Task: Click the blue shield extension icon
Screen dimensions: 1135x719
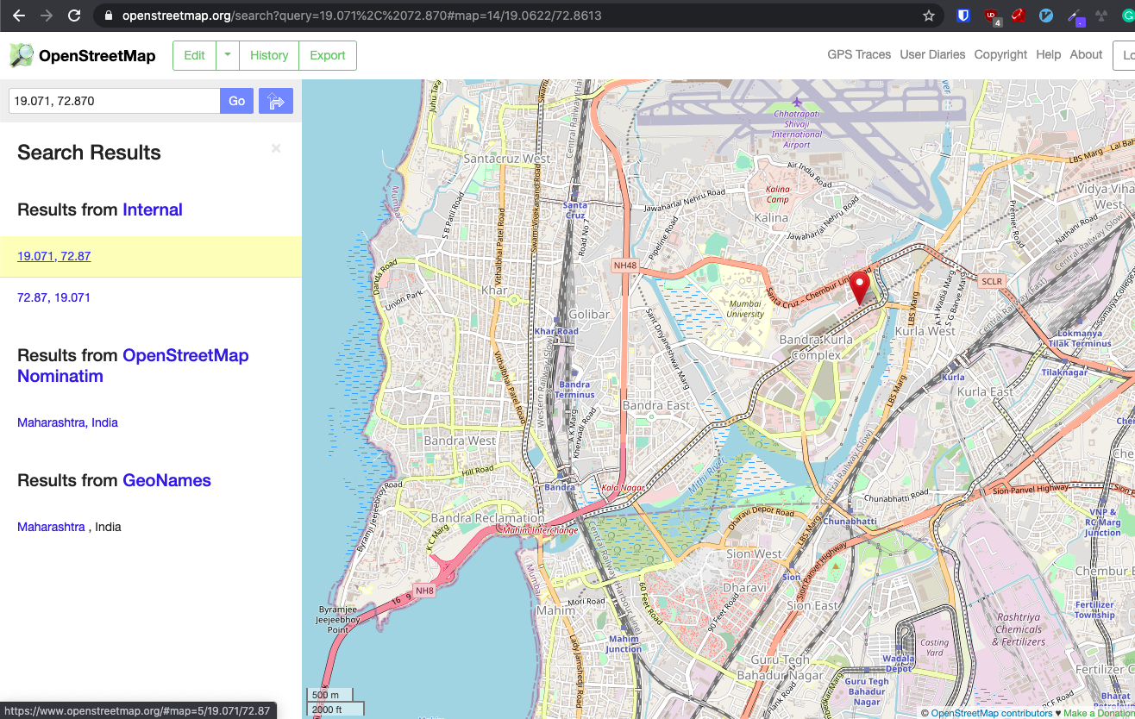Action: coord(962,15)
